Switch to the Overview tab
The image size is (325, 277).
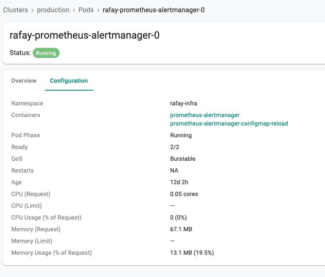click(24, 81)
